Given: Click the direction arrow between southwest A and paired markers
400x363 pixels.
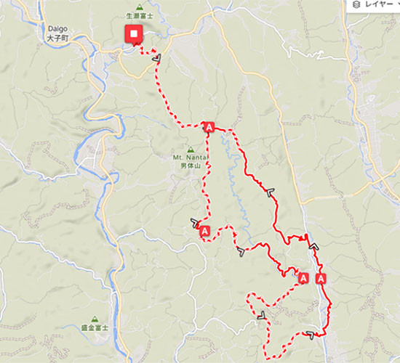Looking at the screenshot, I should pos(241,252).
